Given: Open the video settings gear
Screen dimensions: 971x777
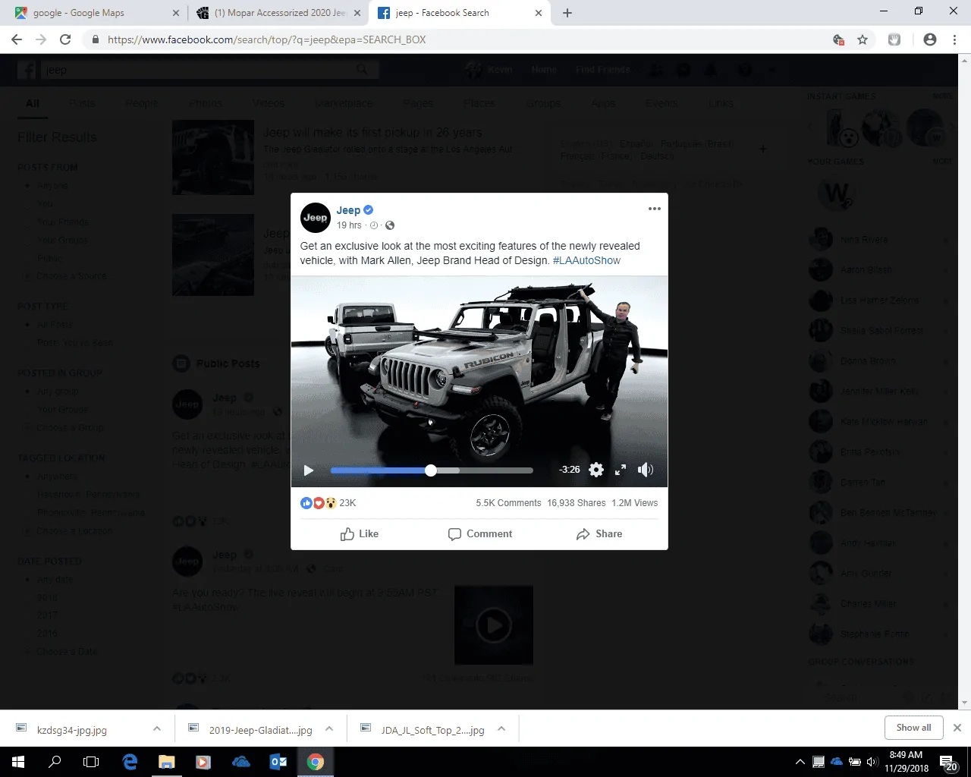Looking at the screenshot, I should tap(596, 470).
